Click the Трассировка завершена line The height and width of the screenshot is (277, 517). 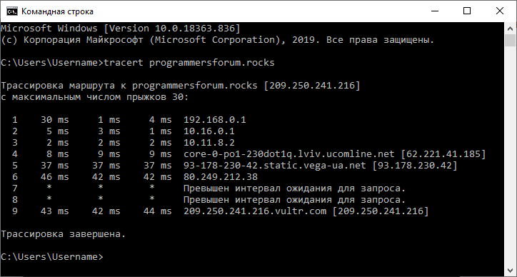pyautogui.click(x=64, y=234)
